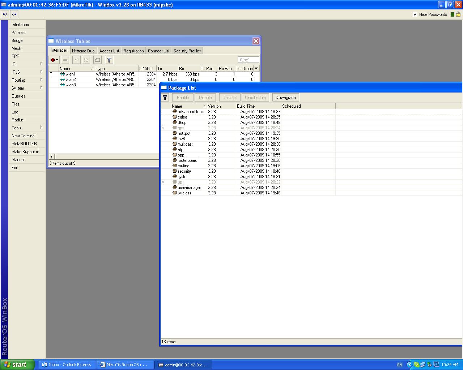Click the Filter funnel in Package List
This screenshot has height=370, width=463.
point(165,98)
